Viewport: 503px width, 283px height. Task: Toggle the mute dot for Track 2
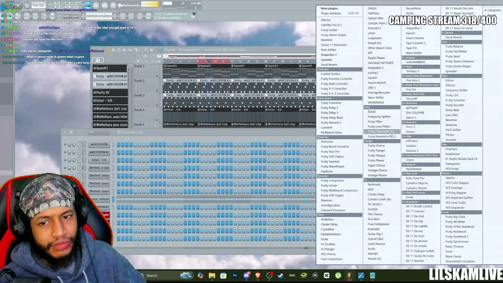157,91
